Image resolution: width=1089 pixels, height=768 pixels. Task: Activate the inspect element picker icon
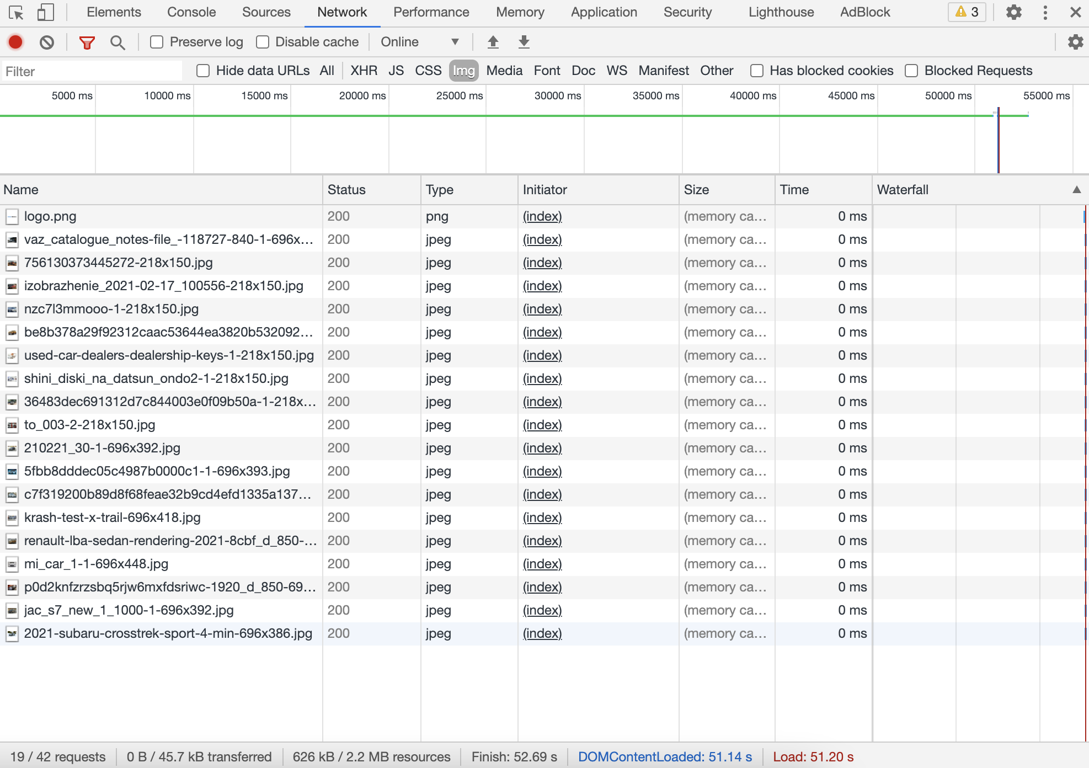pyautogui.click(x=16, y=13)
